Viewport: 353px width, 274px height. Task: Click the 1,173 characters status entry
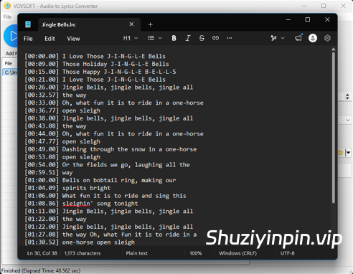click(83, 253)
